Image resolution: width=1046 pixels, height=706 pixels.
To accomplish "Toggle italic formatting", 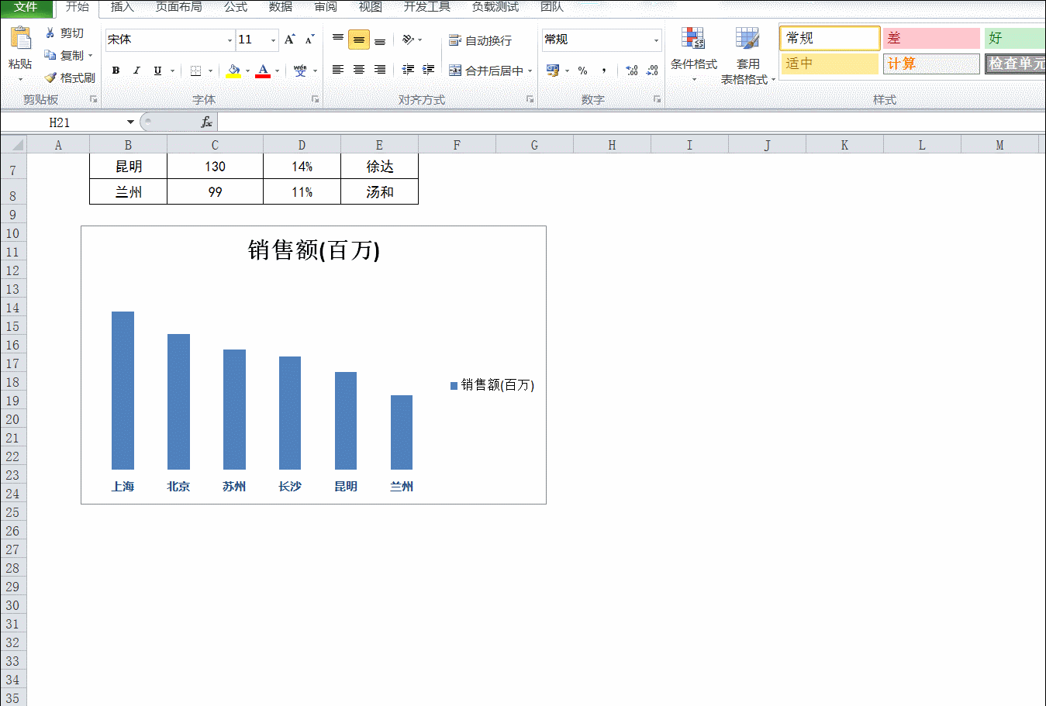I will [136, 71].
